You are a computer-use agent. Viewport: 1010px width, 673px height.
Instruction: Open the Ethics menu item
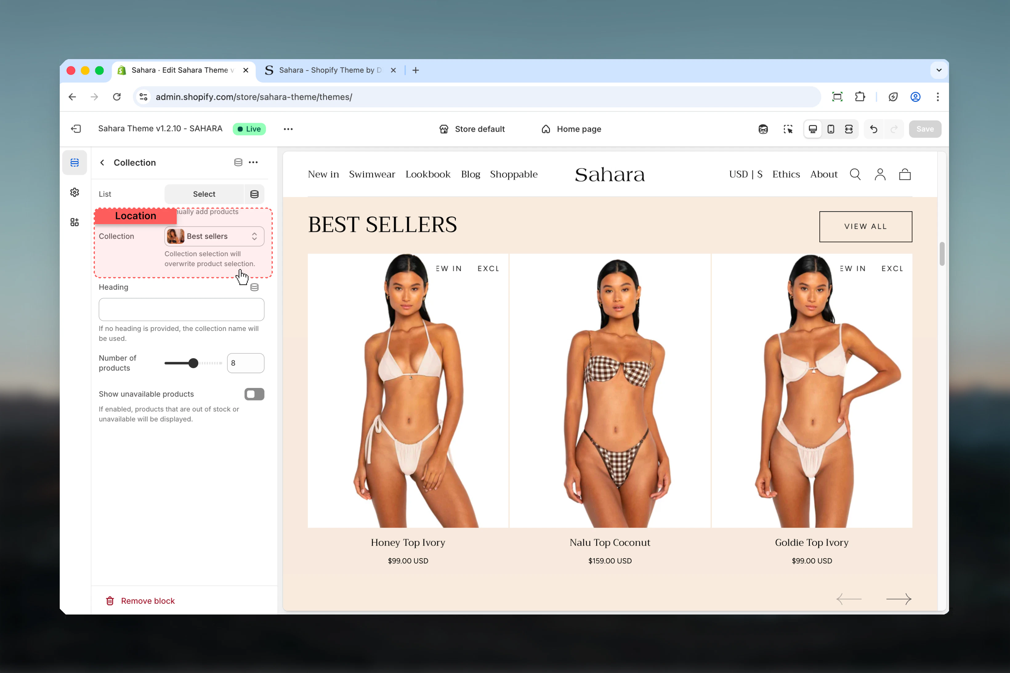click(786, 174)
